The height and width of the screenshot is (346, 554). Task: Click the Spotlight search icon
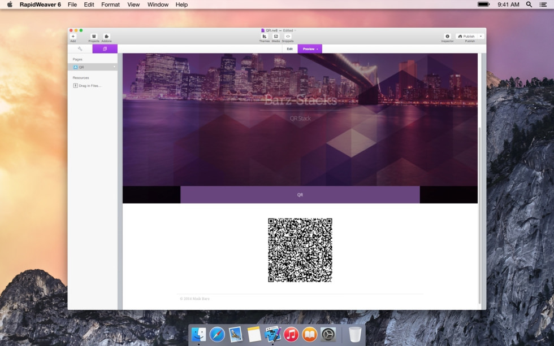coord(529,5)
